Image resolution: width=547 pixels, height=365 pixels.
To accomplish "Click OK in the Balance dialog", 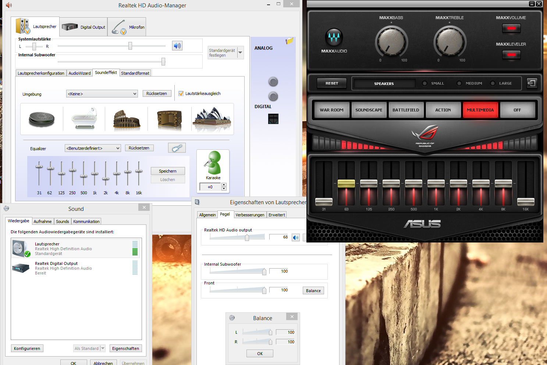I will [260, 354].
